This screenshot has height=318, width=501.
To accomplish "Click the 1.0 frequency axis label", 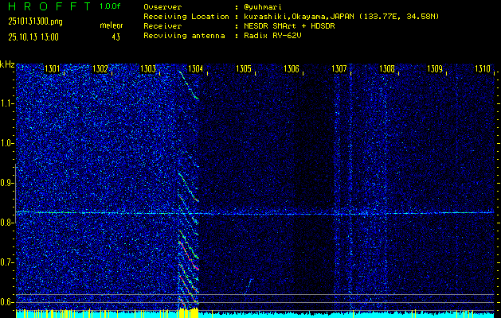I will [x=6, y=143].
